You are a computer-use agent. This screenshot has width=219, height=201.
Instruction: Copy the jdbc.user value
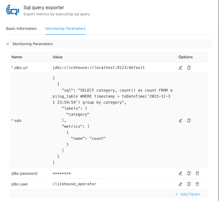[x=189, y=184]
